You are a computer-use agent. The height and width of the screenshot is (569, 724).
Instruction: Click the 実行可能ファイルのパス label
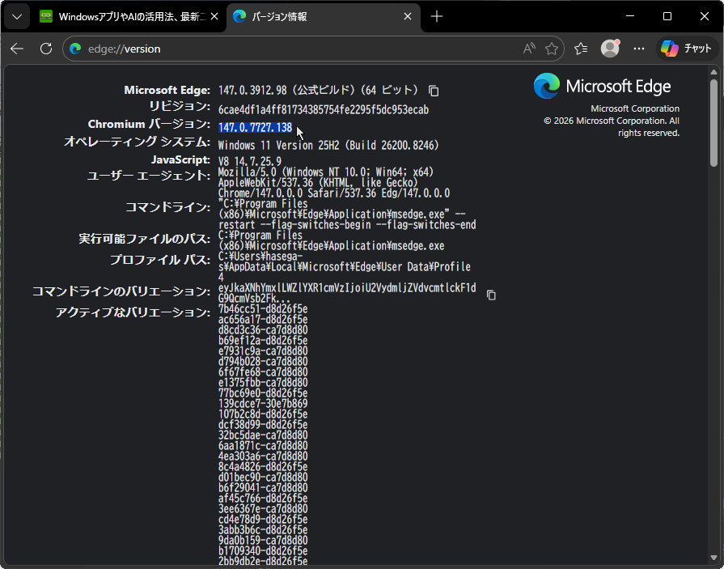[x=145, y=239]
